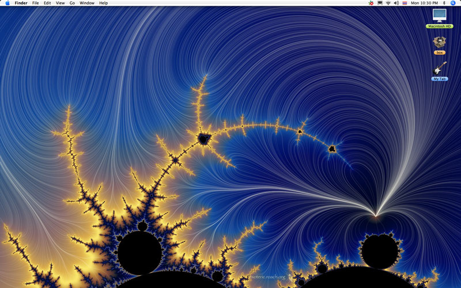Select the Macintosh HD drive icon
461x288 pixels.
coord(440,16)
